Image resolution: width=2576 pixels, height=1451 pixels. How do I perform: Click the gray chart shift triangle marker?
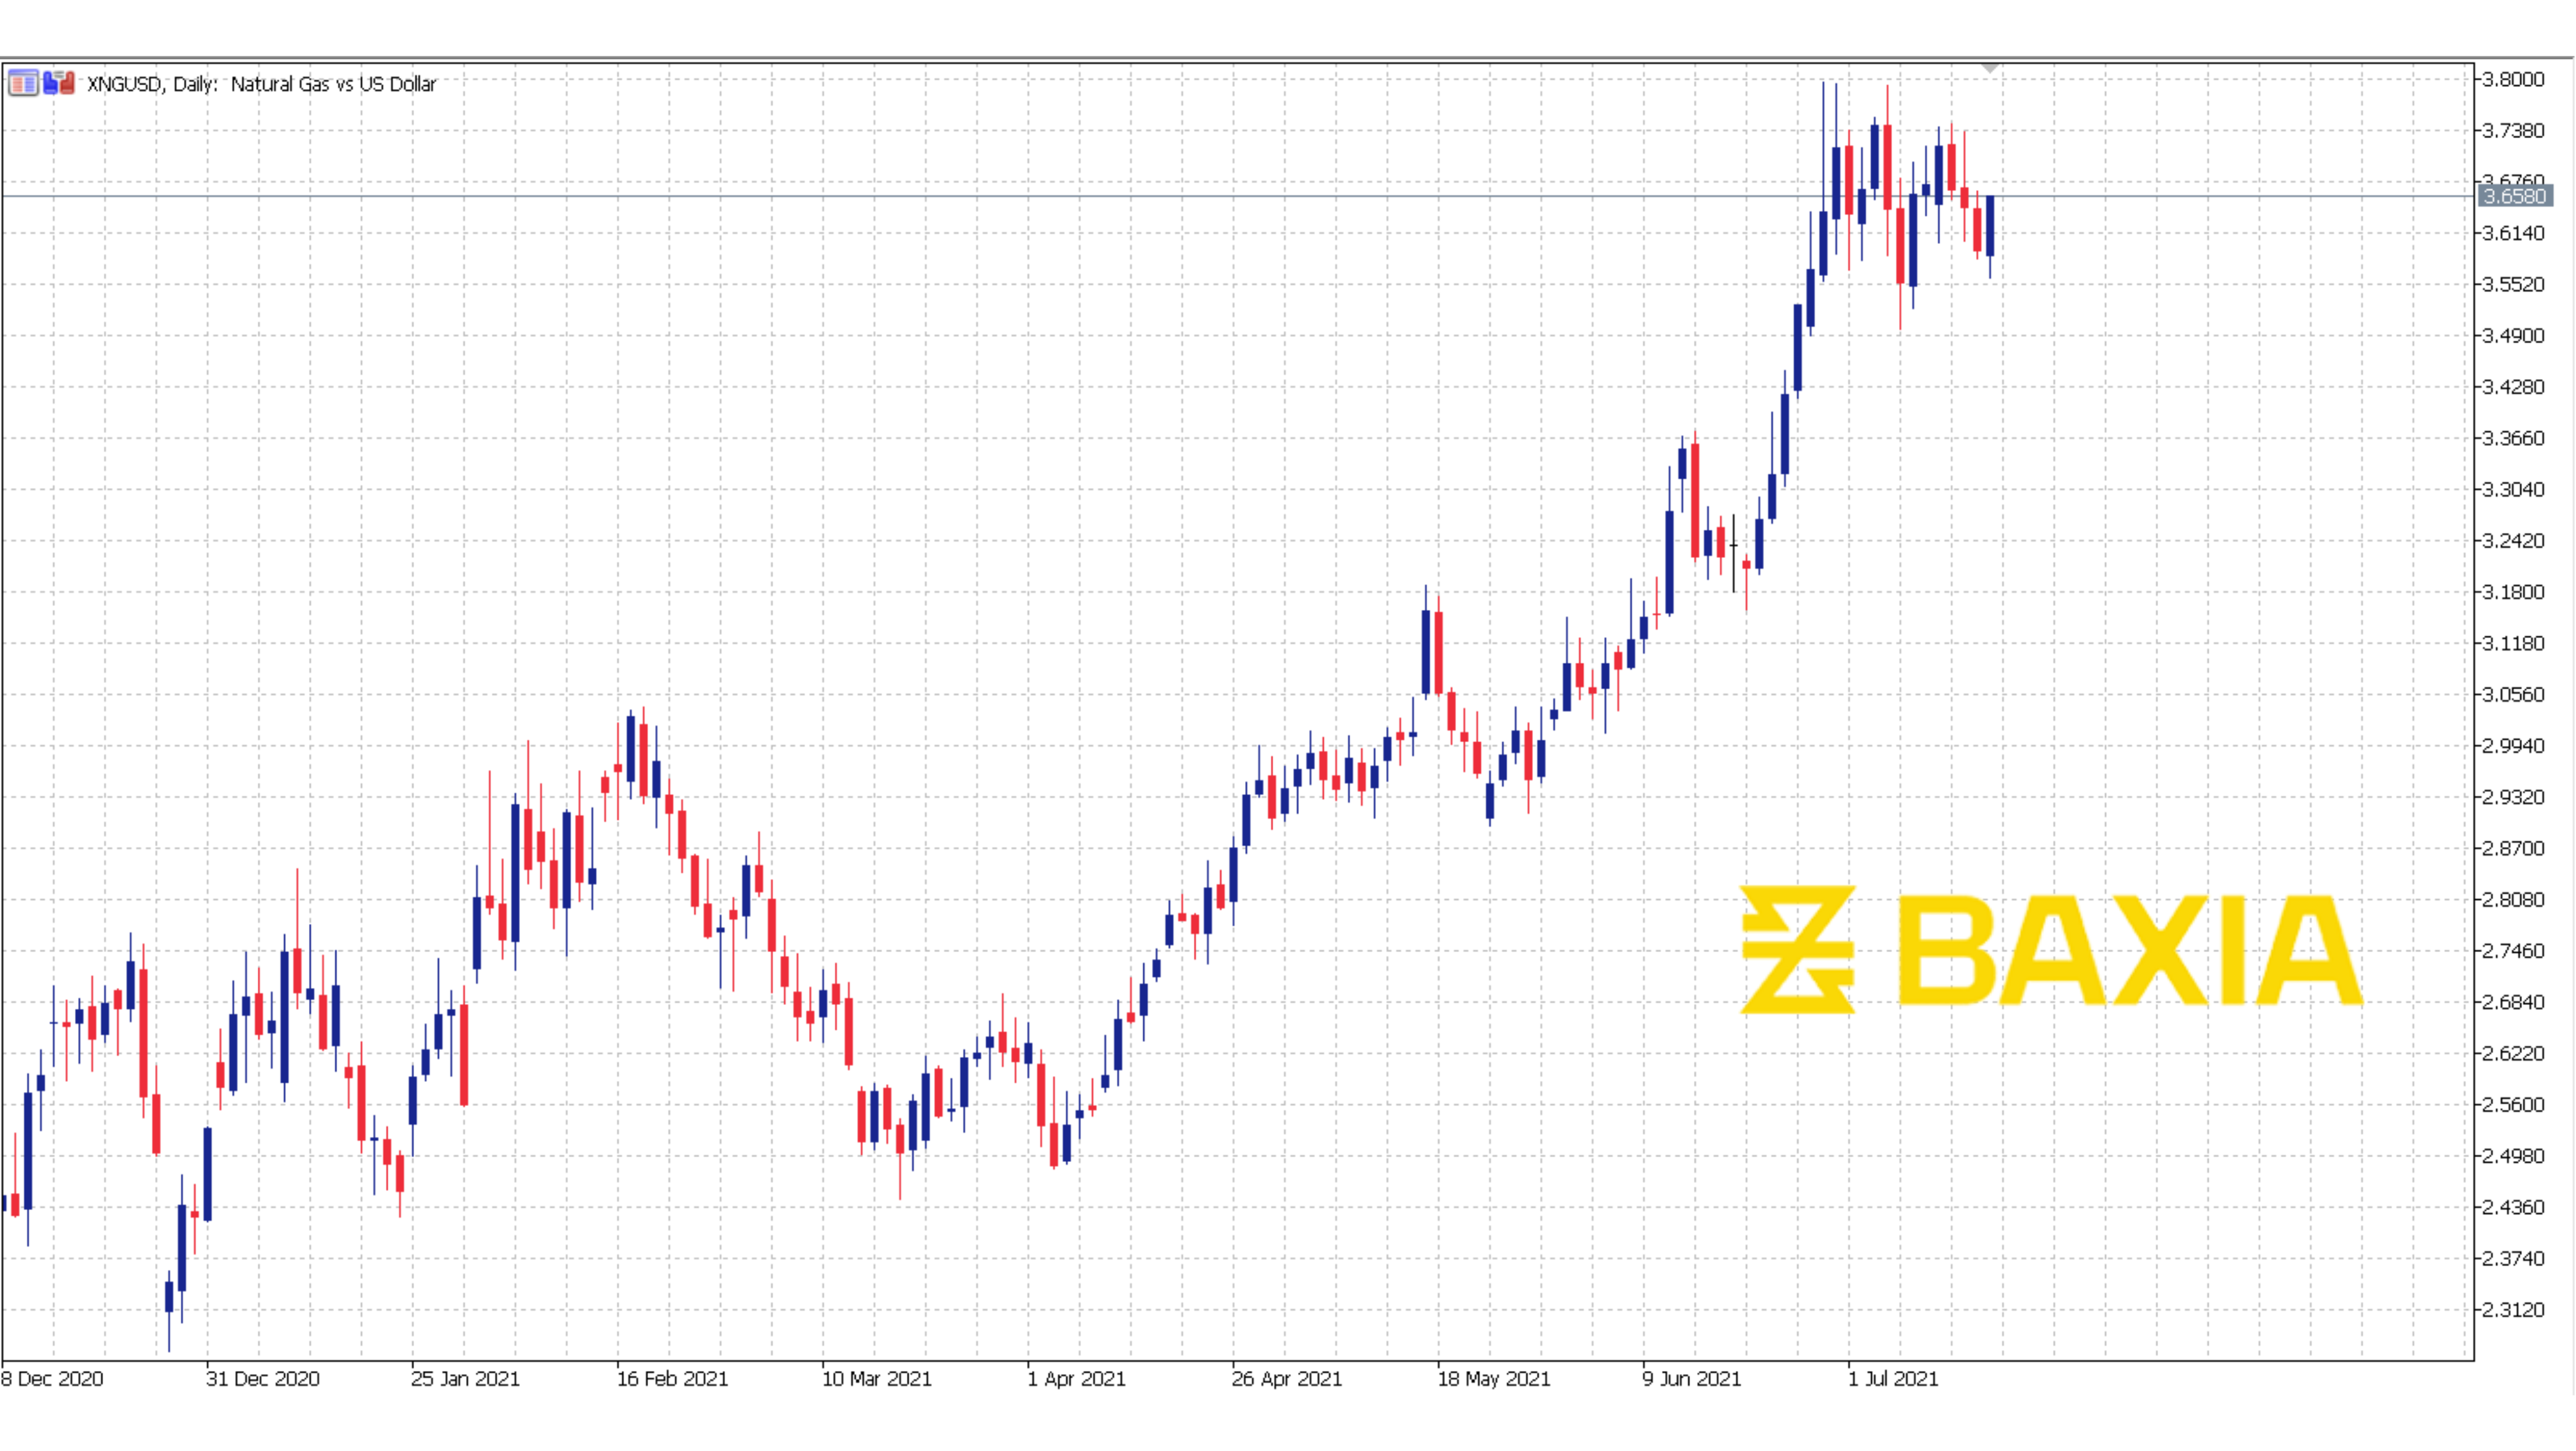coord(1990,68)
